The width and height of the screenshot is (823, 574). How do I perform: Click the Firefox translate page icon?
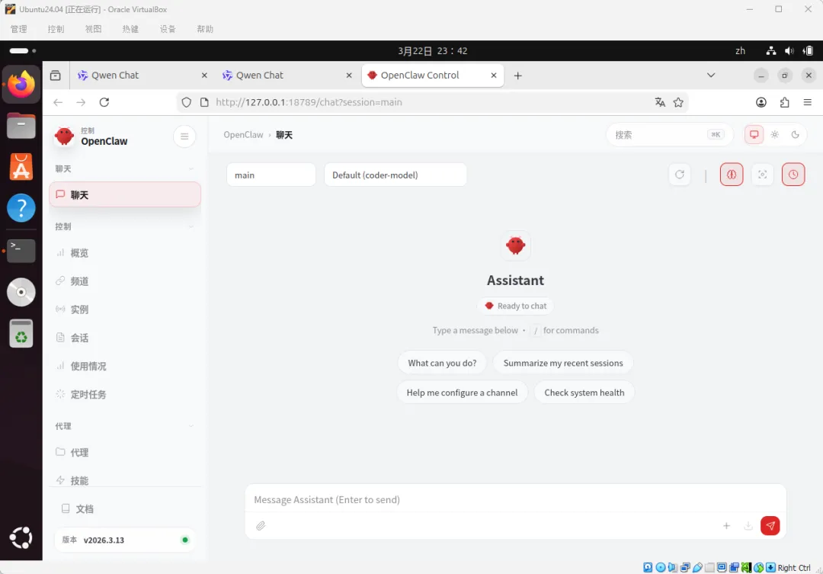pyautogui.click(x=660, y=102)
